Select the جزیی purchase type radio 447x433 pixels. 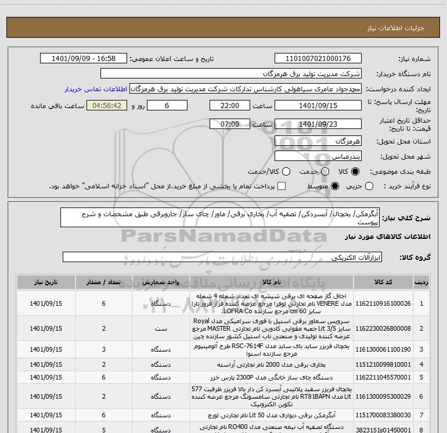click(369, 186)
